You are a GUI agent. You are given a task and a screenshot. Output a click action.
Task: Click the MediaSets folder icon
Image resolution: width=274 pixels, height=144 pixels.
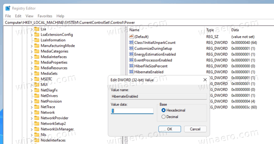(x=37, y=73)
